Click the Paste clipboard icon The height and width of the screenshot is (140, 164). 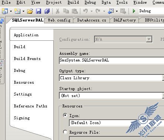75,11
